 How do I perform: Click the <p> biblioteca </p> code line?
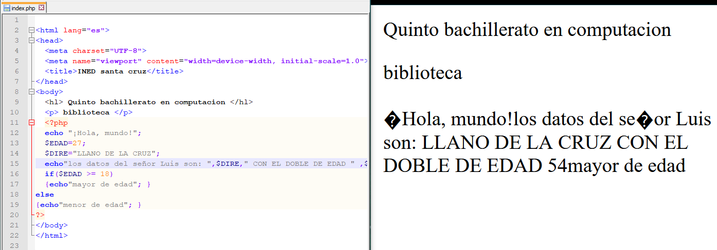pyautogui.click(x=89, y=112)
